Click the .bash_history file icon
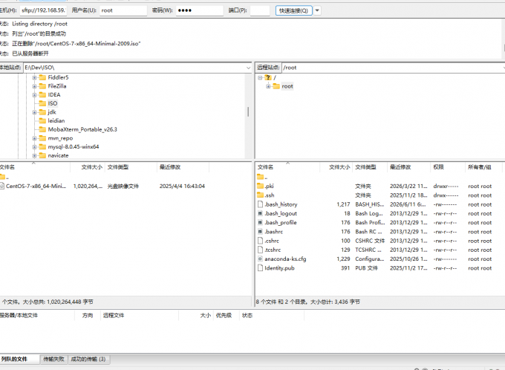 260,204
